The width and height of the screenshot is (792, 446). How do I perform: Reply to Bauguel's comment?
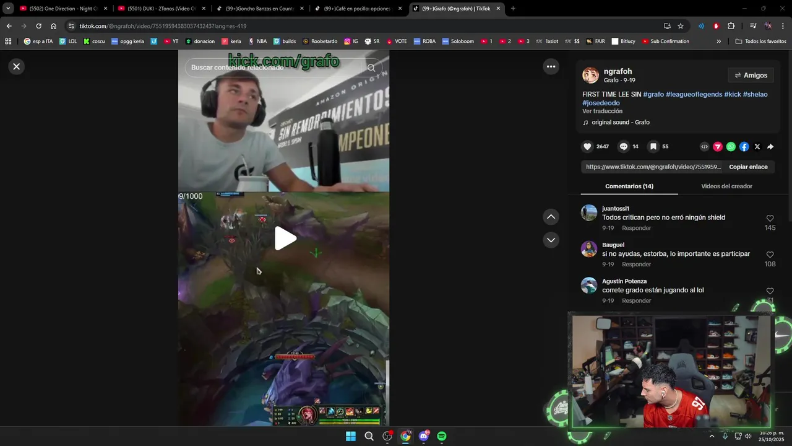636,265
